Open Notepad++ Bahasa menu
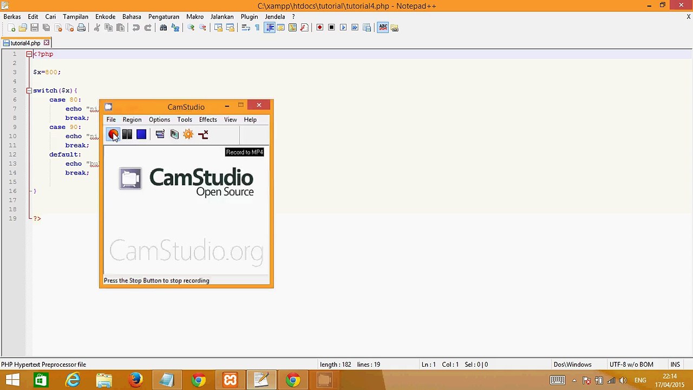 tap(132, 17)
